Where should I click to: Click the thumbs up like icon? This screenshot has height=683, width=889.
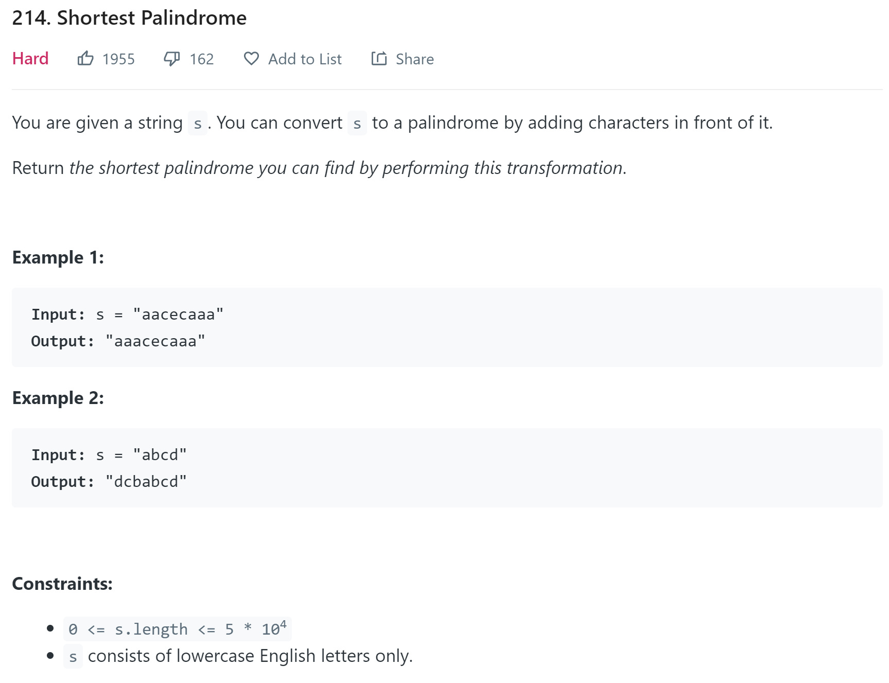[85, 59]
